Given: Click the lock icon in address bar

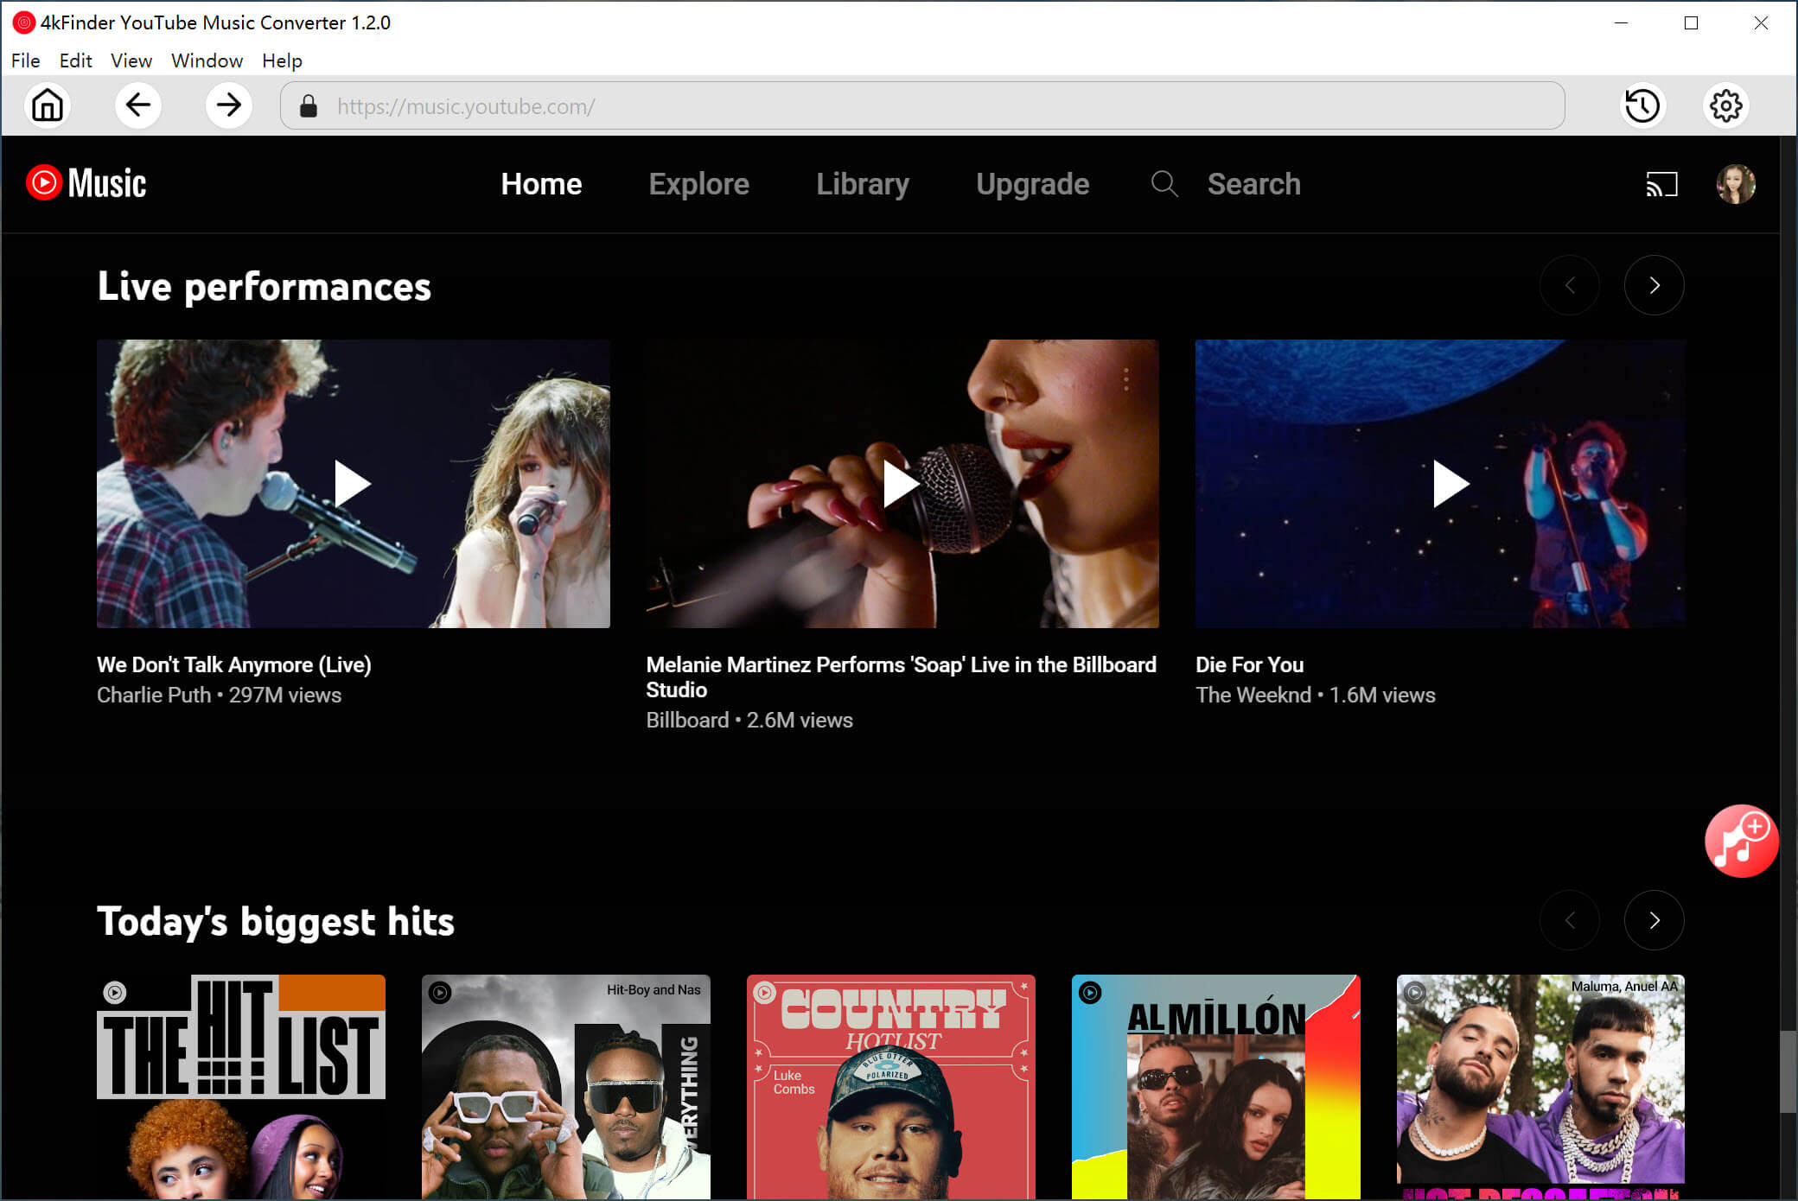Looking at the screenshot, I should (x=309, y=105).
